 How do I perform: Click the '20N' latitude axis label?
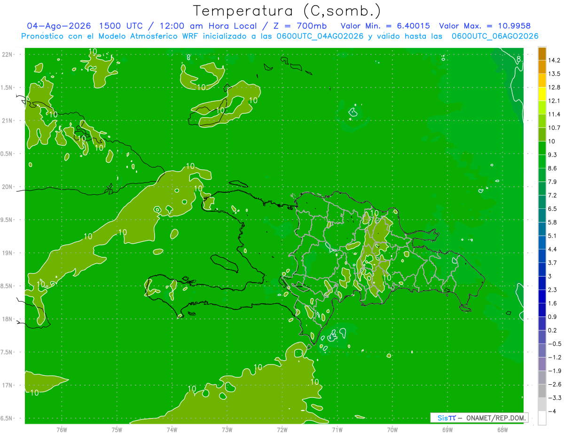(x=7, y=187)
